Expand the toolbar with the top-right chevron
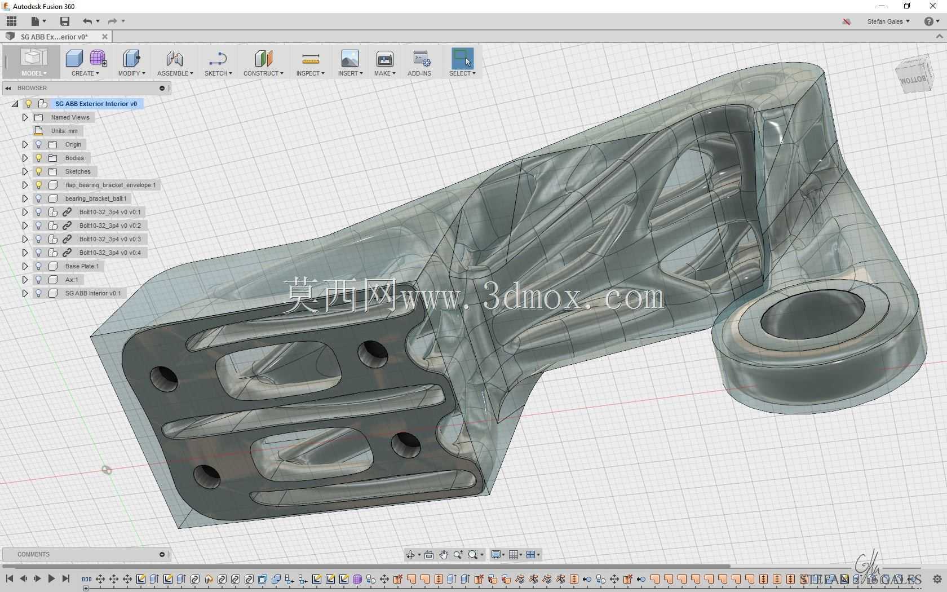This screenshot has height=592, width=947. click(939, 37)
